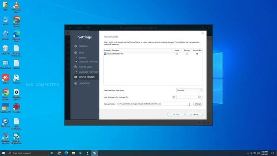Select Duplicate File Finder under IGNORE LISTS

point(88,72)
